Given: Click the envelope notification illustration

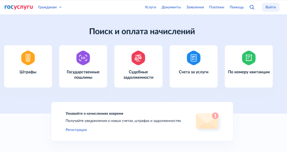Looking at the screenshot, I should 207,121.
